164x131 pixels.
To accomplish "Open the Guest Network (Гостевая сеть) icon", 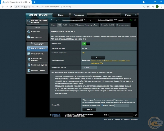I will [29, 37].
